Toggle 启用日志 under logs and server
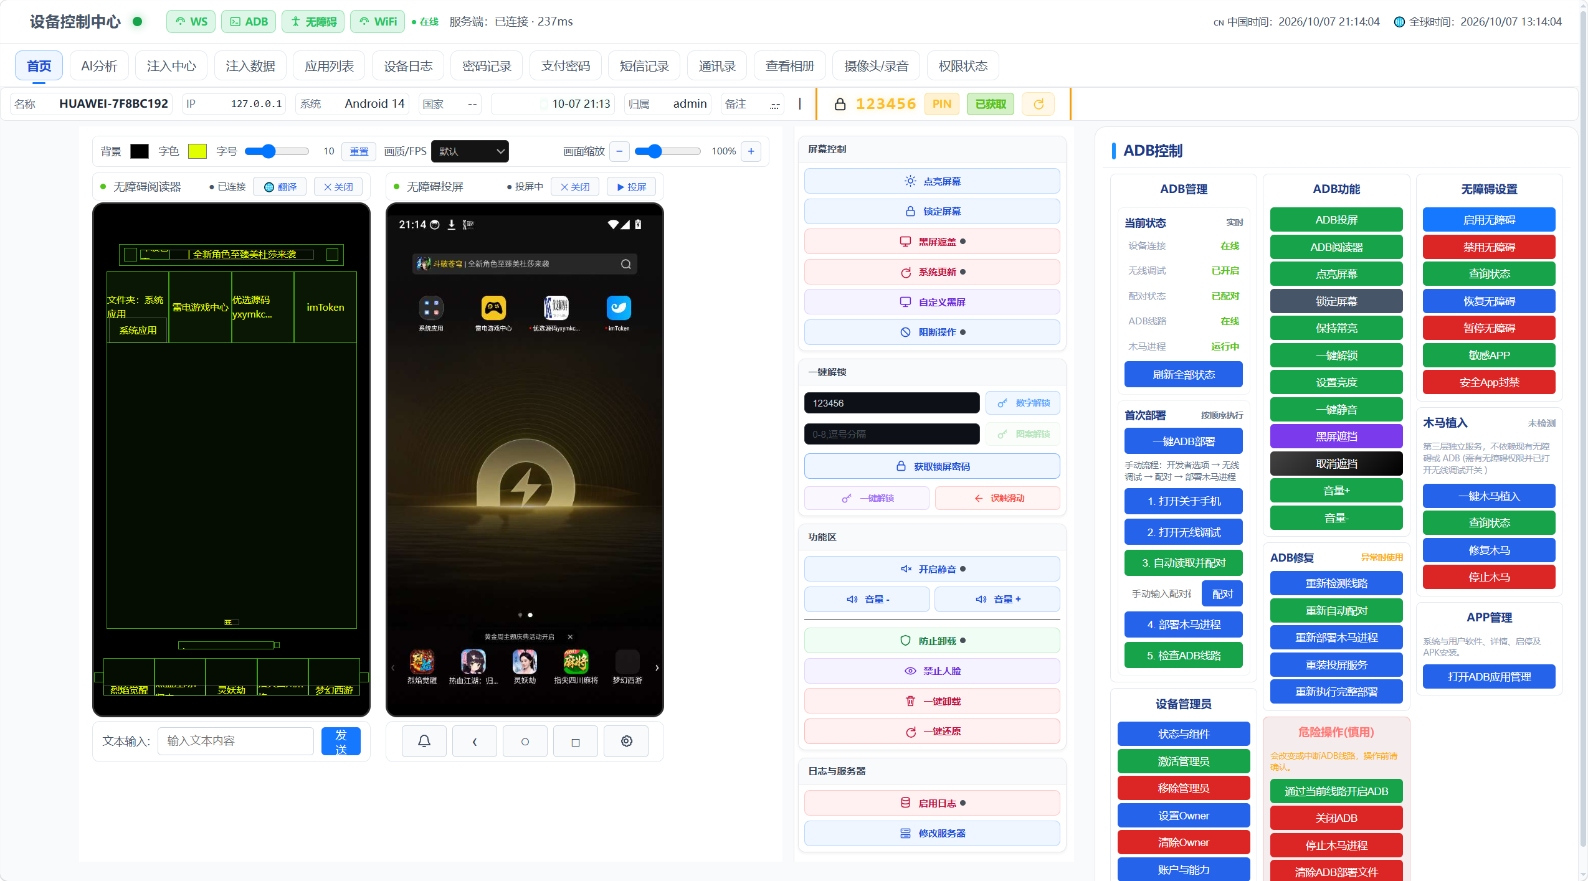Viewport: 1588px width, 881px height. click(x=931, y=803)
